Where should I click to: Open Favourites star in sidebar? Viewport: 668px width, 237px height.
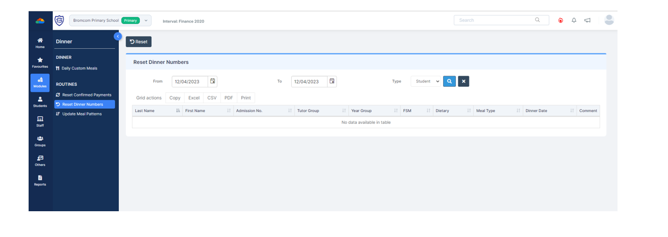click(40, 62)
